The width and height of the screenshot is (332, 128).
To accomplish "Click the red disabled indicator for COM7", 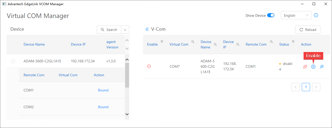I will pyautogui.click(x=149, y=66).
